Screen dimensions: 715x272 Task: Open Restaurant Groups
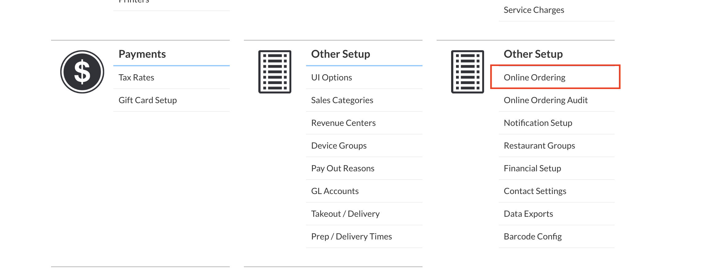[x=539, y=146]
